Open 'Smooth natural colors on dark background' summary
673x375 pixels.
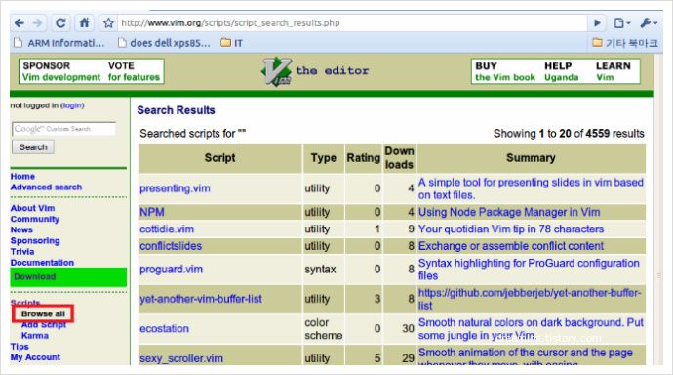coord(531,328)
